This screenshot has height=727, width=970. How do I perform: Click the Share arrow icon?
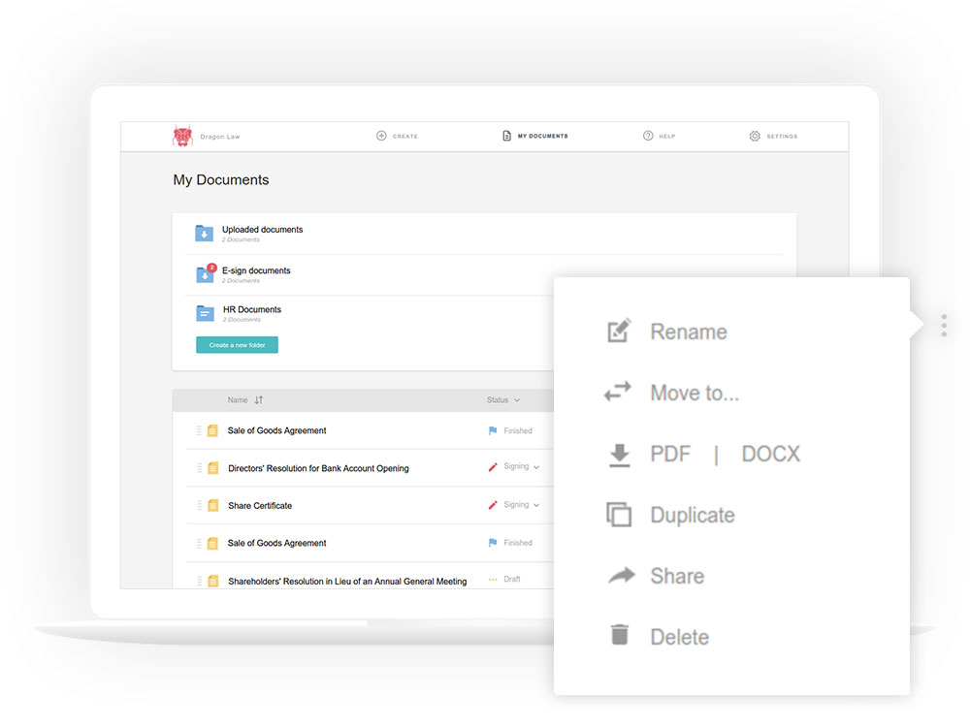[x=620, y=576]
